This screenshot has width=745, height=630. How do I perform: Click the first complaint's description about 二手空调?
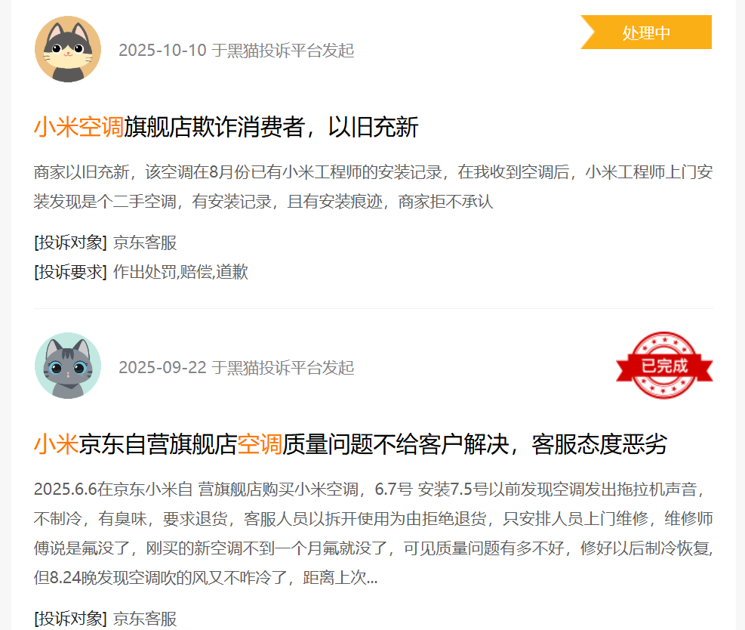[x=373, y=187]
